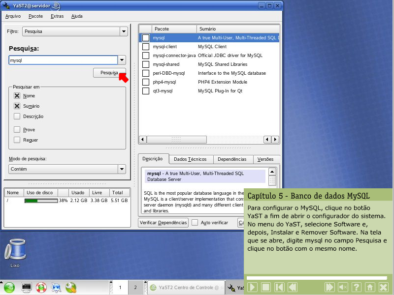Enable the Descrição search checkbox

pyautogui.click(x=17, y=117)
